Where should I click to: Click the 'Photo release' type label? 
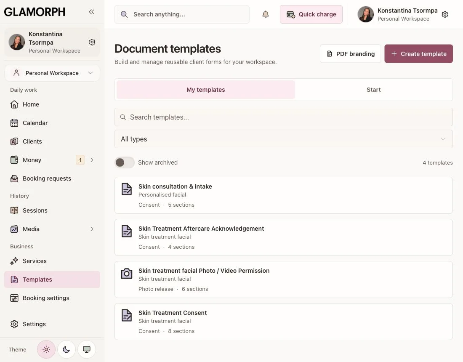point(156,289)
